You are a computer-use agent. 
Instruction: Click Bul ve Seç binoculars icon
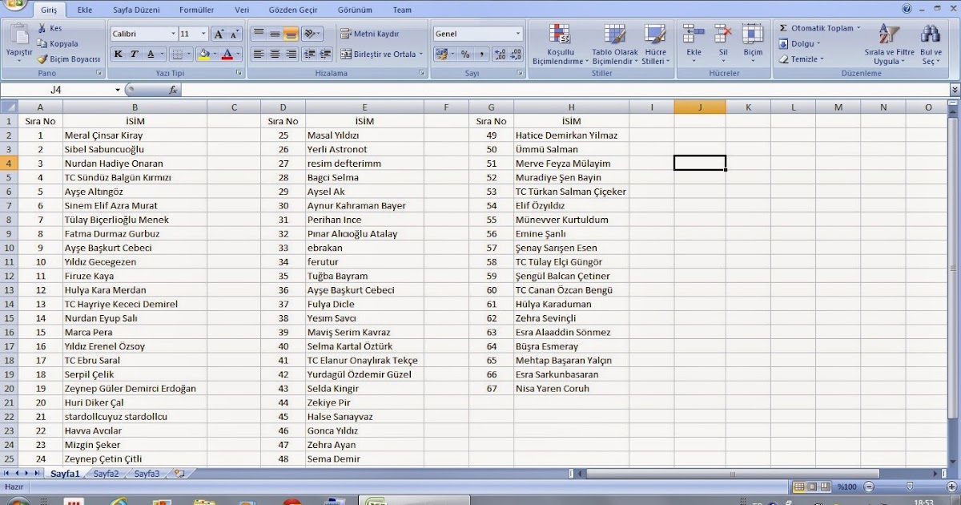(931, 34)
